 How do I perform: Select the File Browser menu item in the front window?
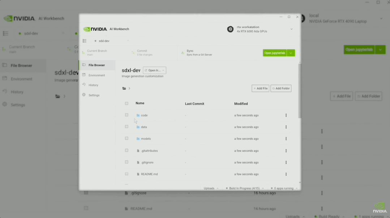click(97, 65)
